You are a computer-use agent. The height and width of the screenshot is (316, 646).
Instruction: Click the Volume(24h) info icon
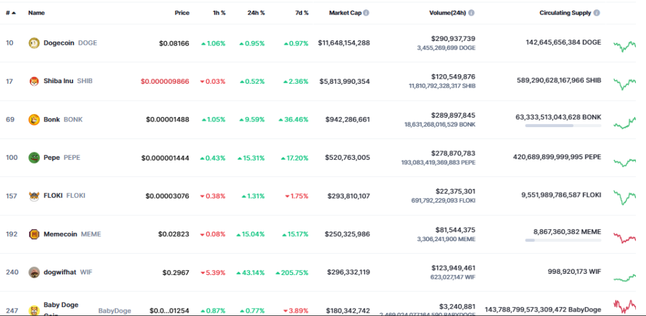(x=471, y=13)
